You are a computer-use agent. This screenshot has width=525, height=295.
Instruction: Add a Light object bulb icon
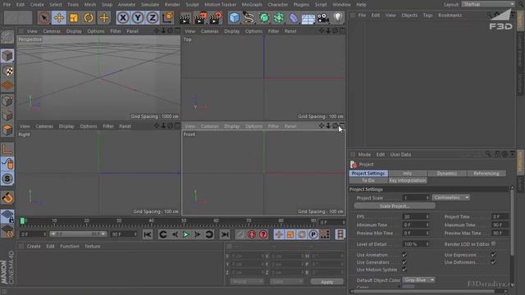pyautogui.click(x=337, y=18)
